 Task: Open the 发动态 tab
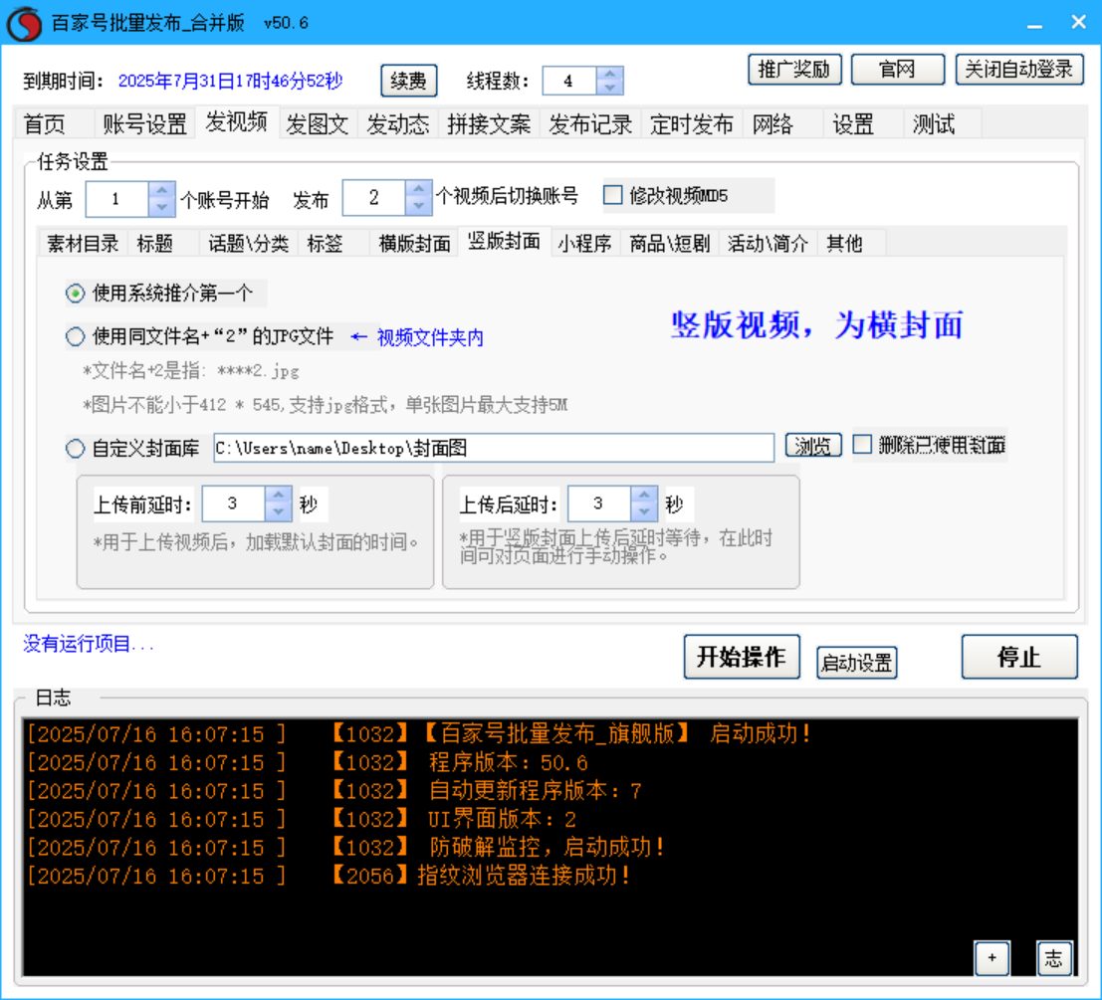click(397, 124)
